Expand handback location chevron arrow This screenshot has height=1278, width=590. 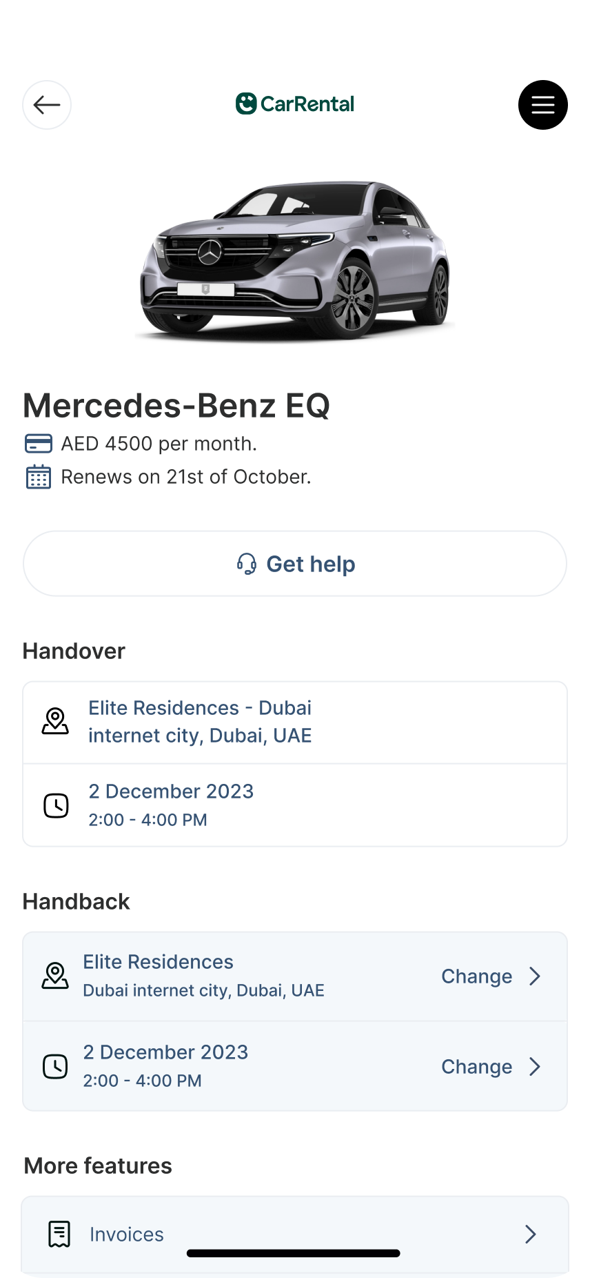point(535,976)
